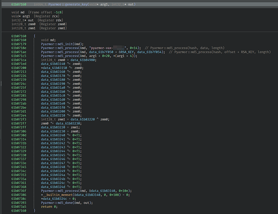Click data_61b83210 symbol
The width and height of the screenshot is (278, 214).
(53, 115)
